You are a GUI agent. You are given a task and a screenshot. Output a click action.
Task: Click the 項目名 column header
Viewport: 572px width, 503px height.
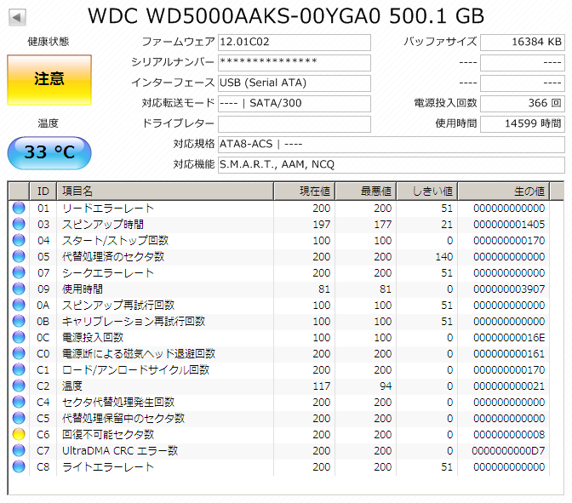coord(165,191)
